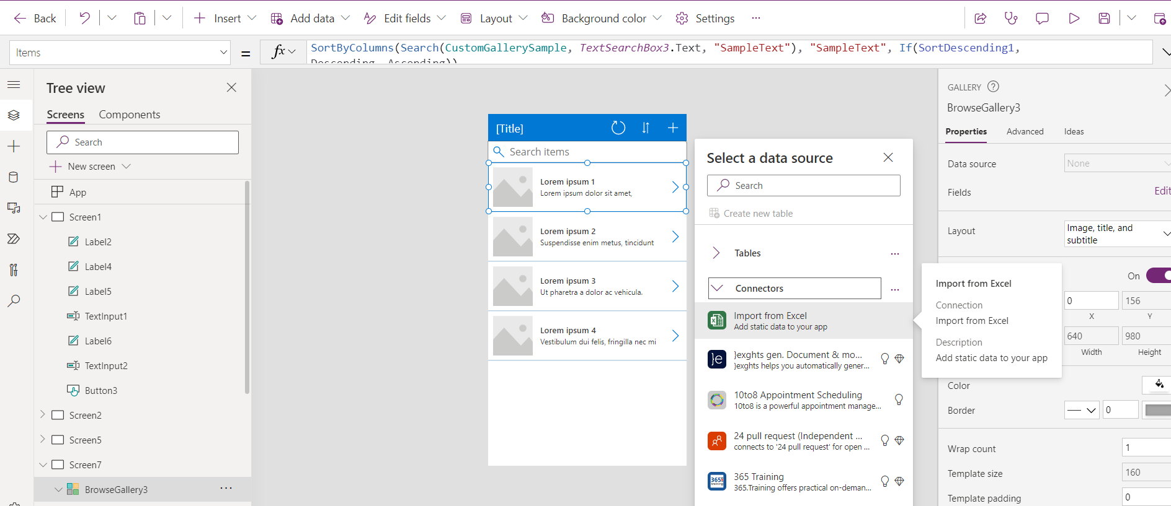Click the Color fill picker button
This screenshot has height=506, width=1171.
[x=1157, y=385]
